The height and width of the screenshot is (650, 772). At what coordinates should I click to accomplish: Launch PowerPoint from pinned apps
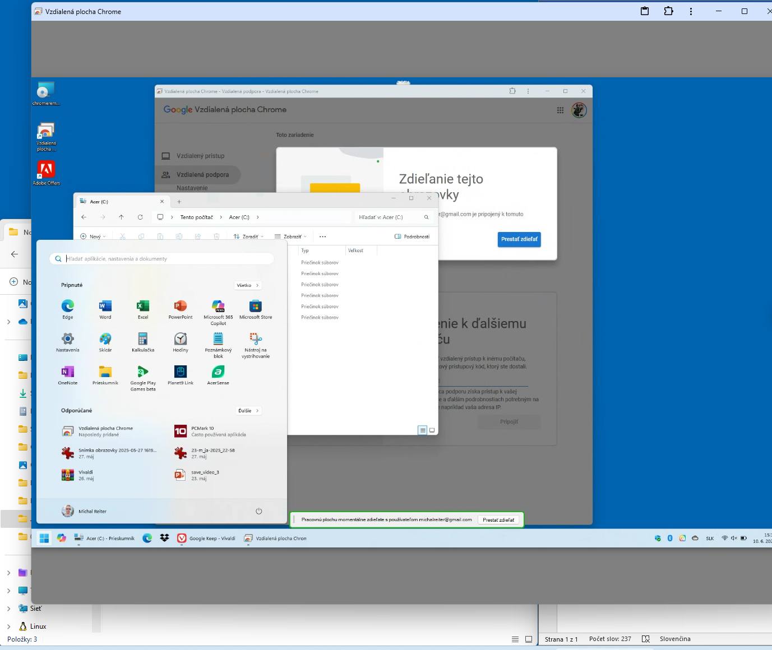point(181,307)
